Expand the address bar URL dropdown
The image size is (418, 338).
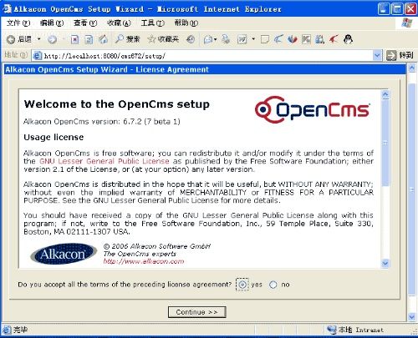(377, 56)
